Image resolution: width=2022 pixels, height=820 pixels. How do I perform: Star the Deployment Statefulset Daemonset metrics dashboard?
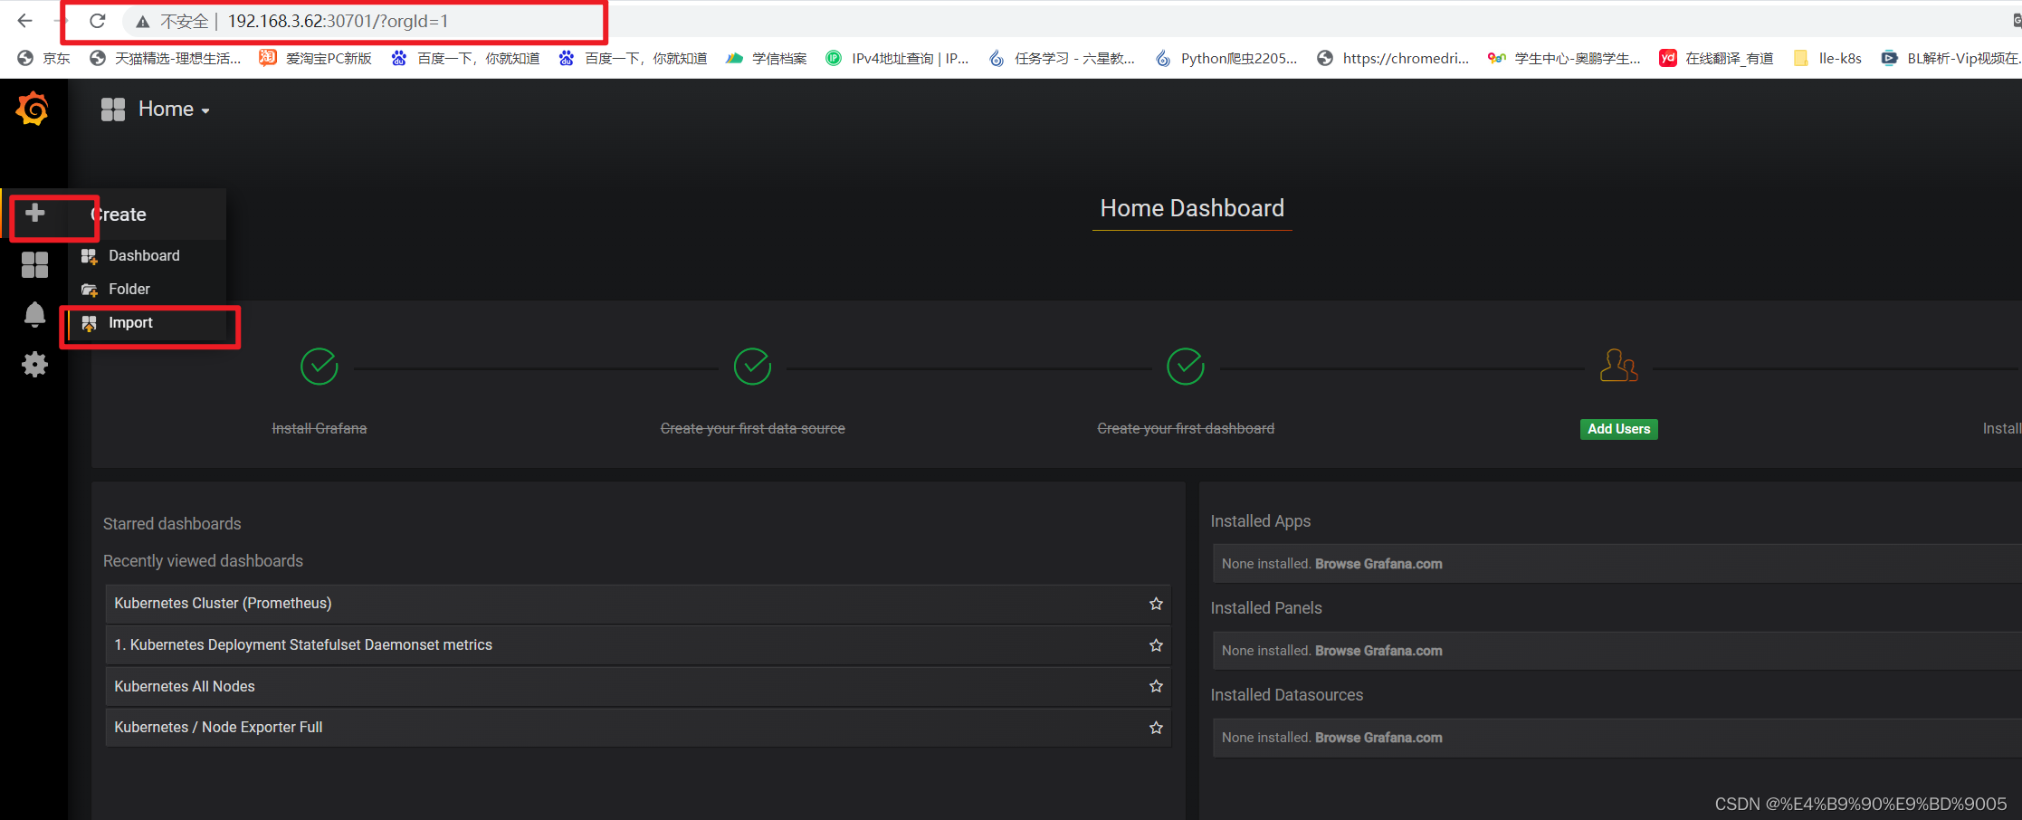[x=1156, y=645]
